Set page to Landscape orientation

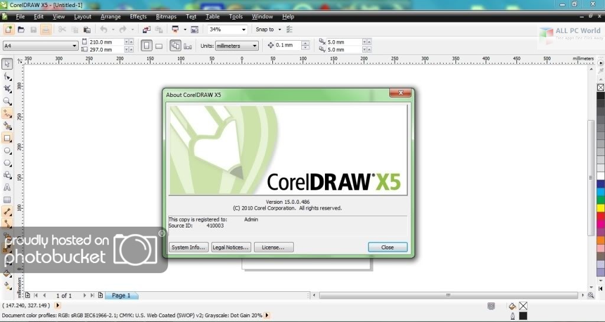coord(159,46)
